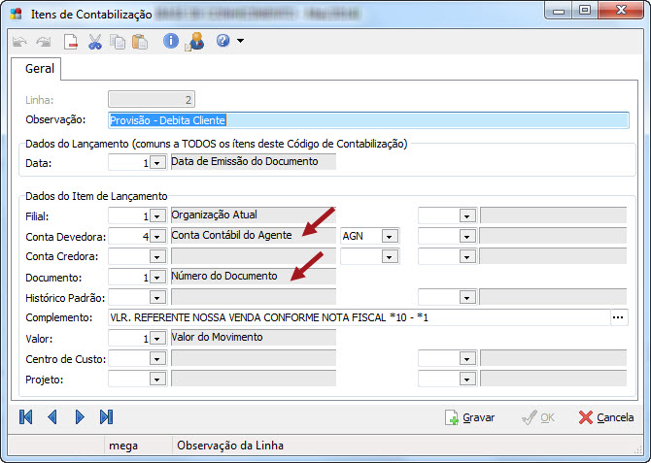
Task: Go to the first record
Action: (26, 417)
